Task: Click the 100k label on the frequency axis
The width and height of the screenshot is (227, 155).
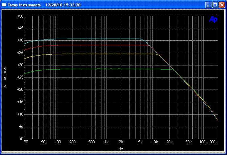Action: [203, 142]
